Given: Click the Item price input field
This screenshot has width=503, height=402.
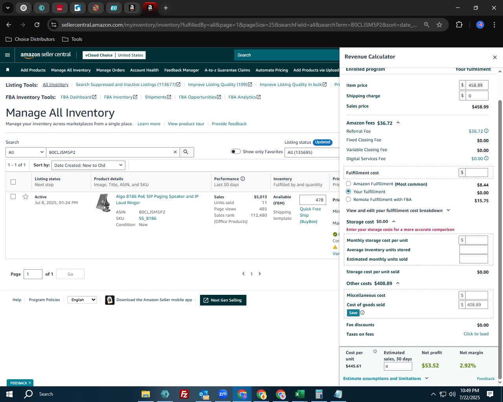Looking at the screenshot, I should pyautogui.click(x=477, y=85).
